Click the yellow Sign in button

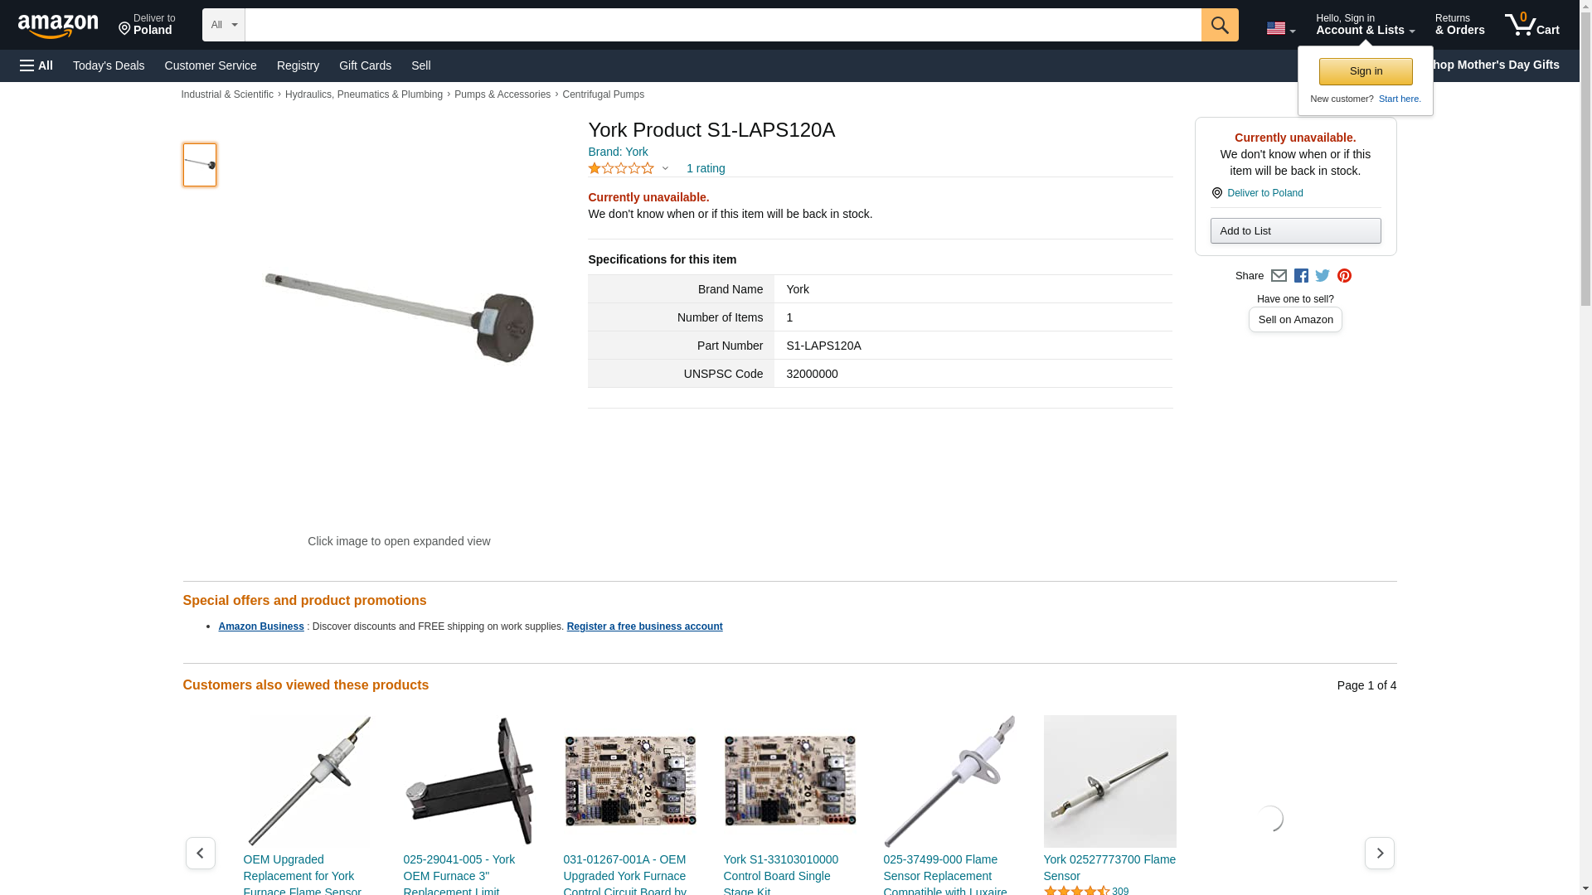1366,71
